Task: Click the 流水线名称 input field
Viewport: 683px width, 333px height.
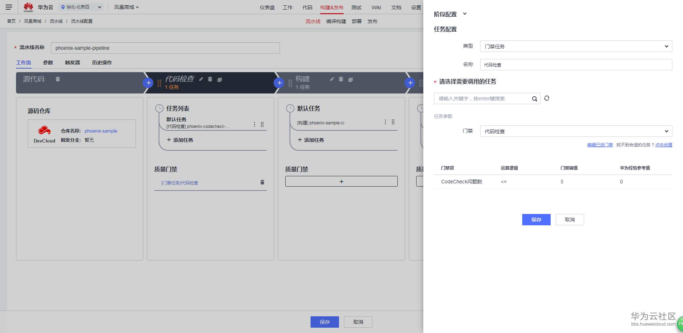Action: click(165, 48)
